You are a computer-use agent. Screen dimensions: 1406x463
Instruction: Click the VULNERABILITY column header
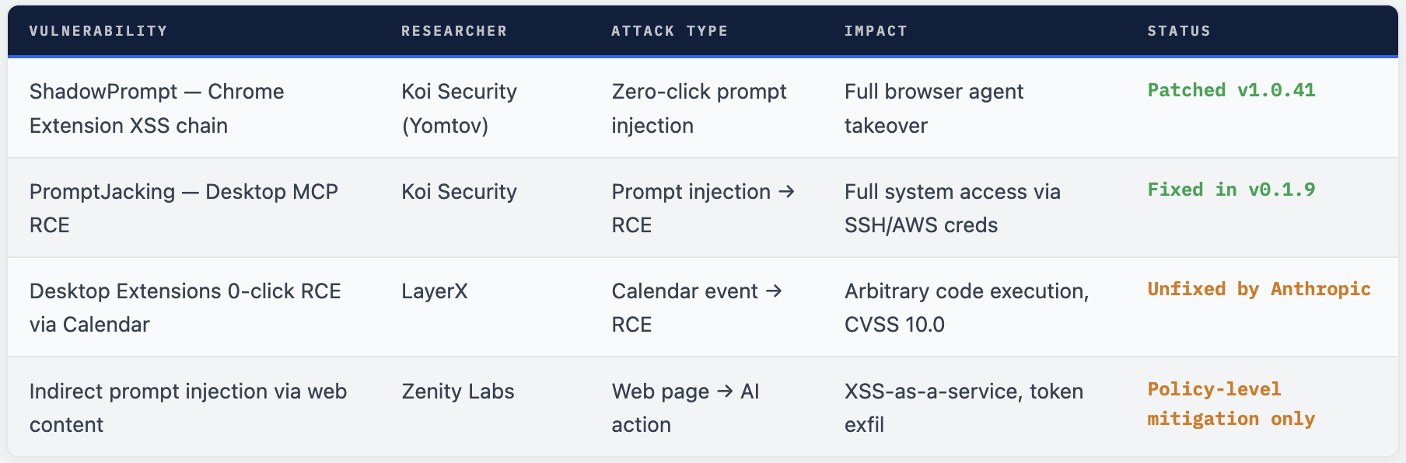pos(98,31)
